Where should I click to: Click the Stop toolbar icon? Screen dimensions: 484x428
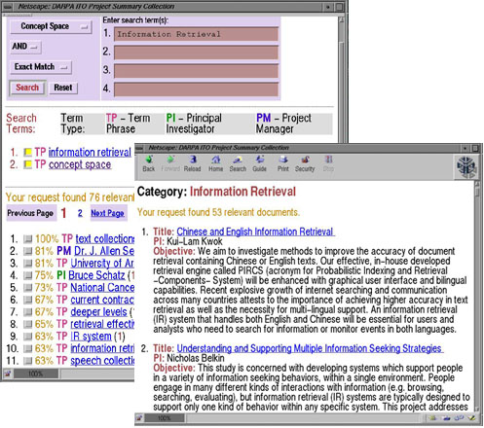[328, 163]
